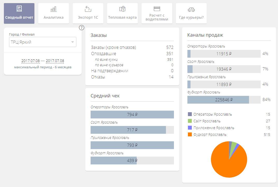Click the Операторы Ярославль 11915 ₽ sales bar
278x187 pixels.
click(224, 54)
